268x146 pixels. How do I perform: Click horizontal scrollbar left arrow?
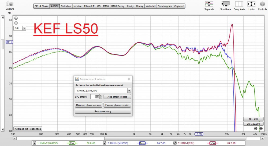[15, 138]
